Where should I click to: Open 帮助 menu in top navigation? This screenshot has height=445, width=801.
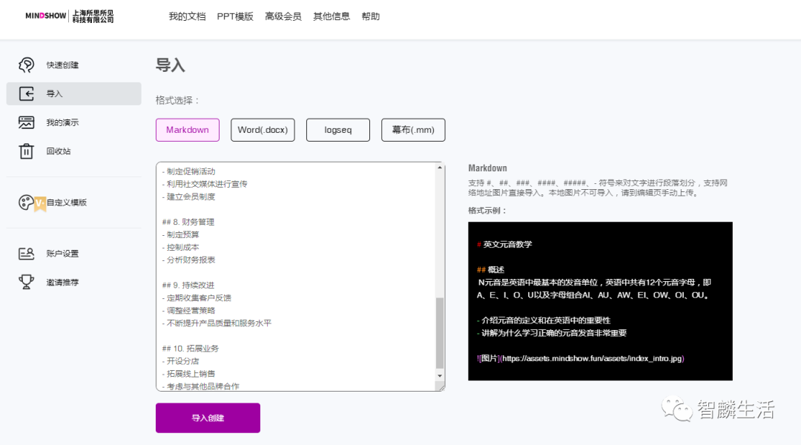coord(371,16)
